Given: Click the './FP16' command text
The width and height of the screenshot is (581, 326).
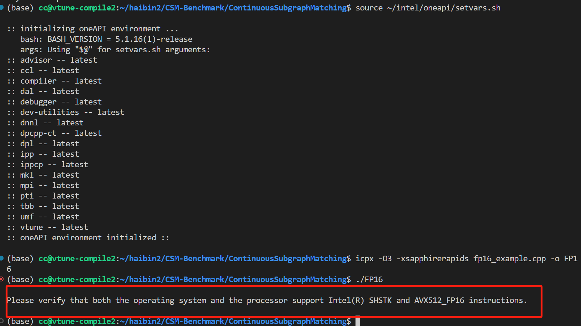Looking at the screenshot, I should tap(369, 279).
